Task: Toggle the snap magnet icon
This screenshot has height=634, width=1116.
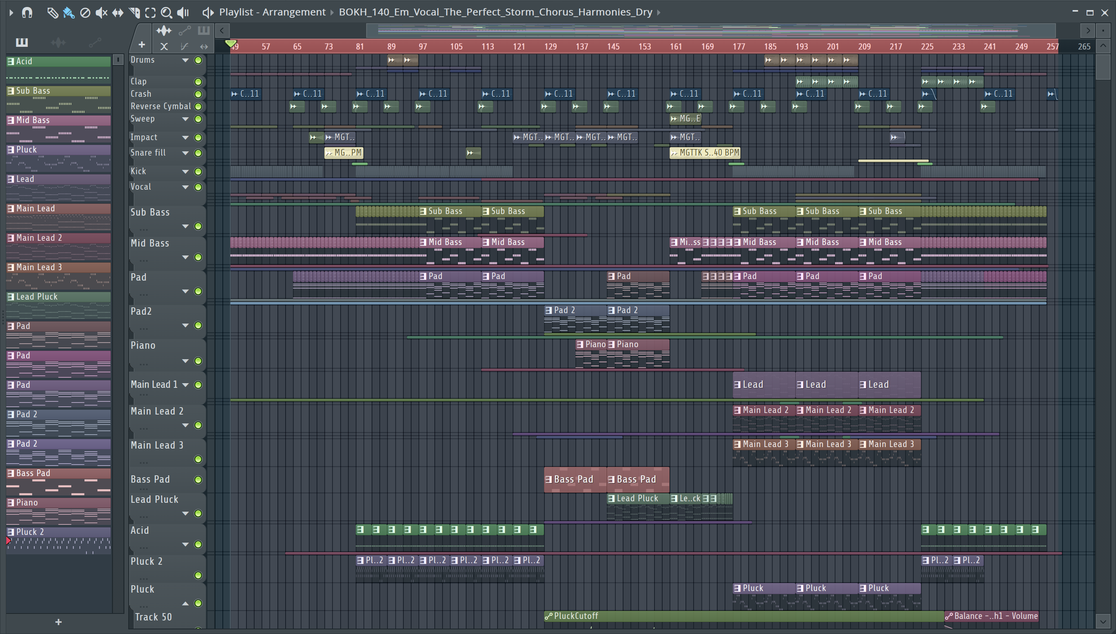Action: pyautogui.click(x=27, y=13)
